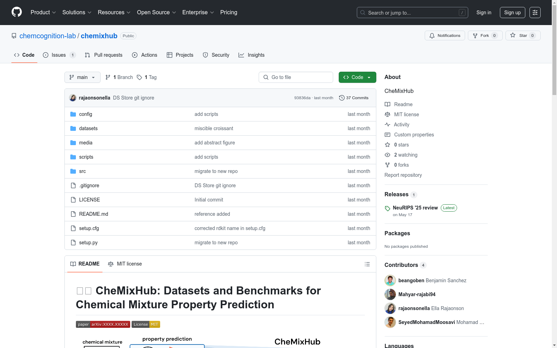Open the Actions tab
Screen dimensions: 557x348
point(145,55)
